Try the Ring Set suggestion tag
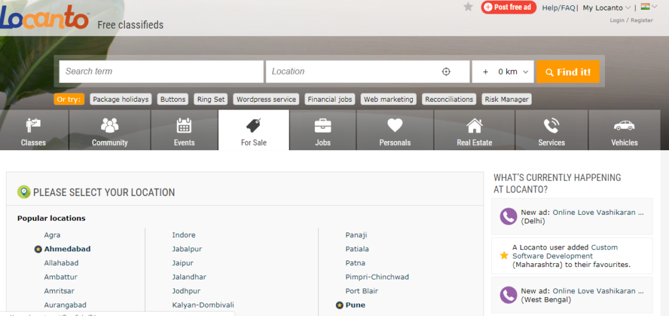 click(211, 99)
